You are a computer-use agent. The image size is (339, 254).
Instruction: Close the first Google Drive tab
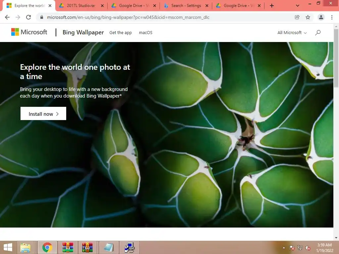(x=155, y=6)
